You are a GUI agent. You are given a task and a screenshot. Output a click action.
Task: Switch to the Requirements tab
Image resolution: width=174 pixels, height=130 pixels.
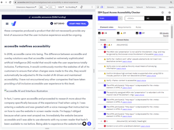click(124, 27)
